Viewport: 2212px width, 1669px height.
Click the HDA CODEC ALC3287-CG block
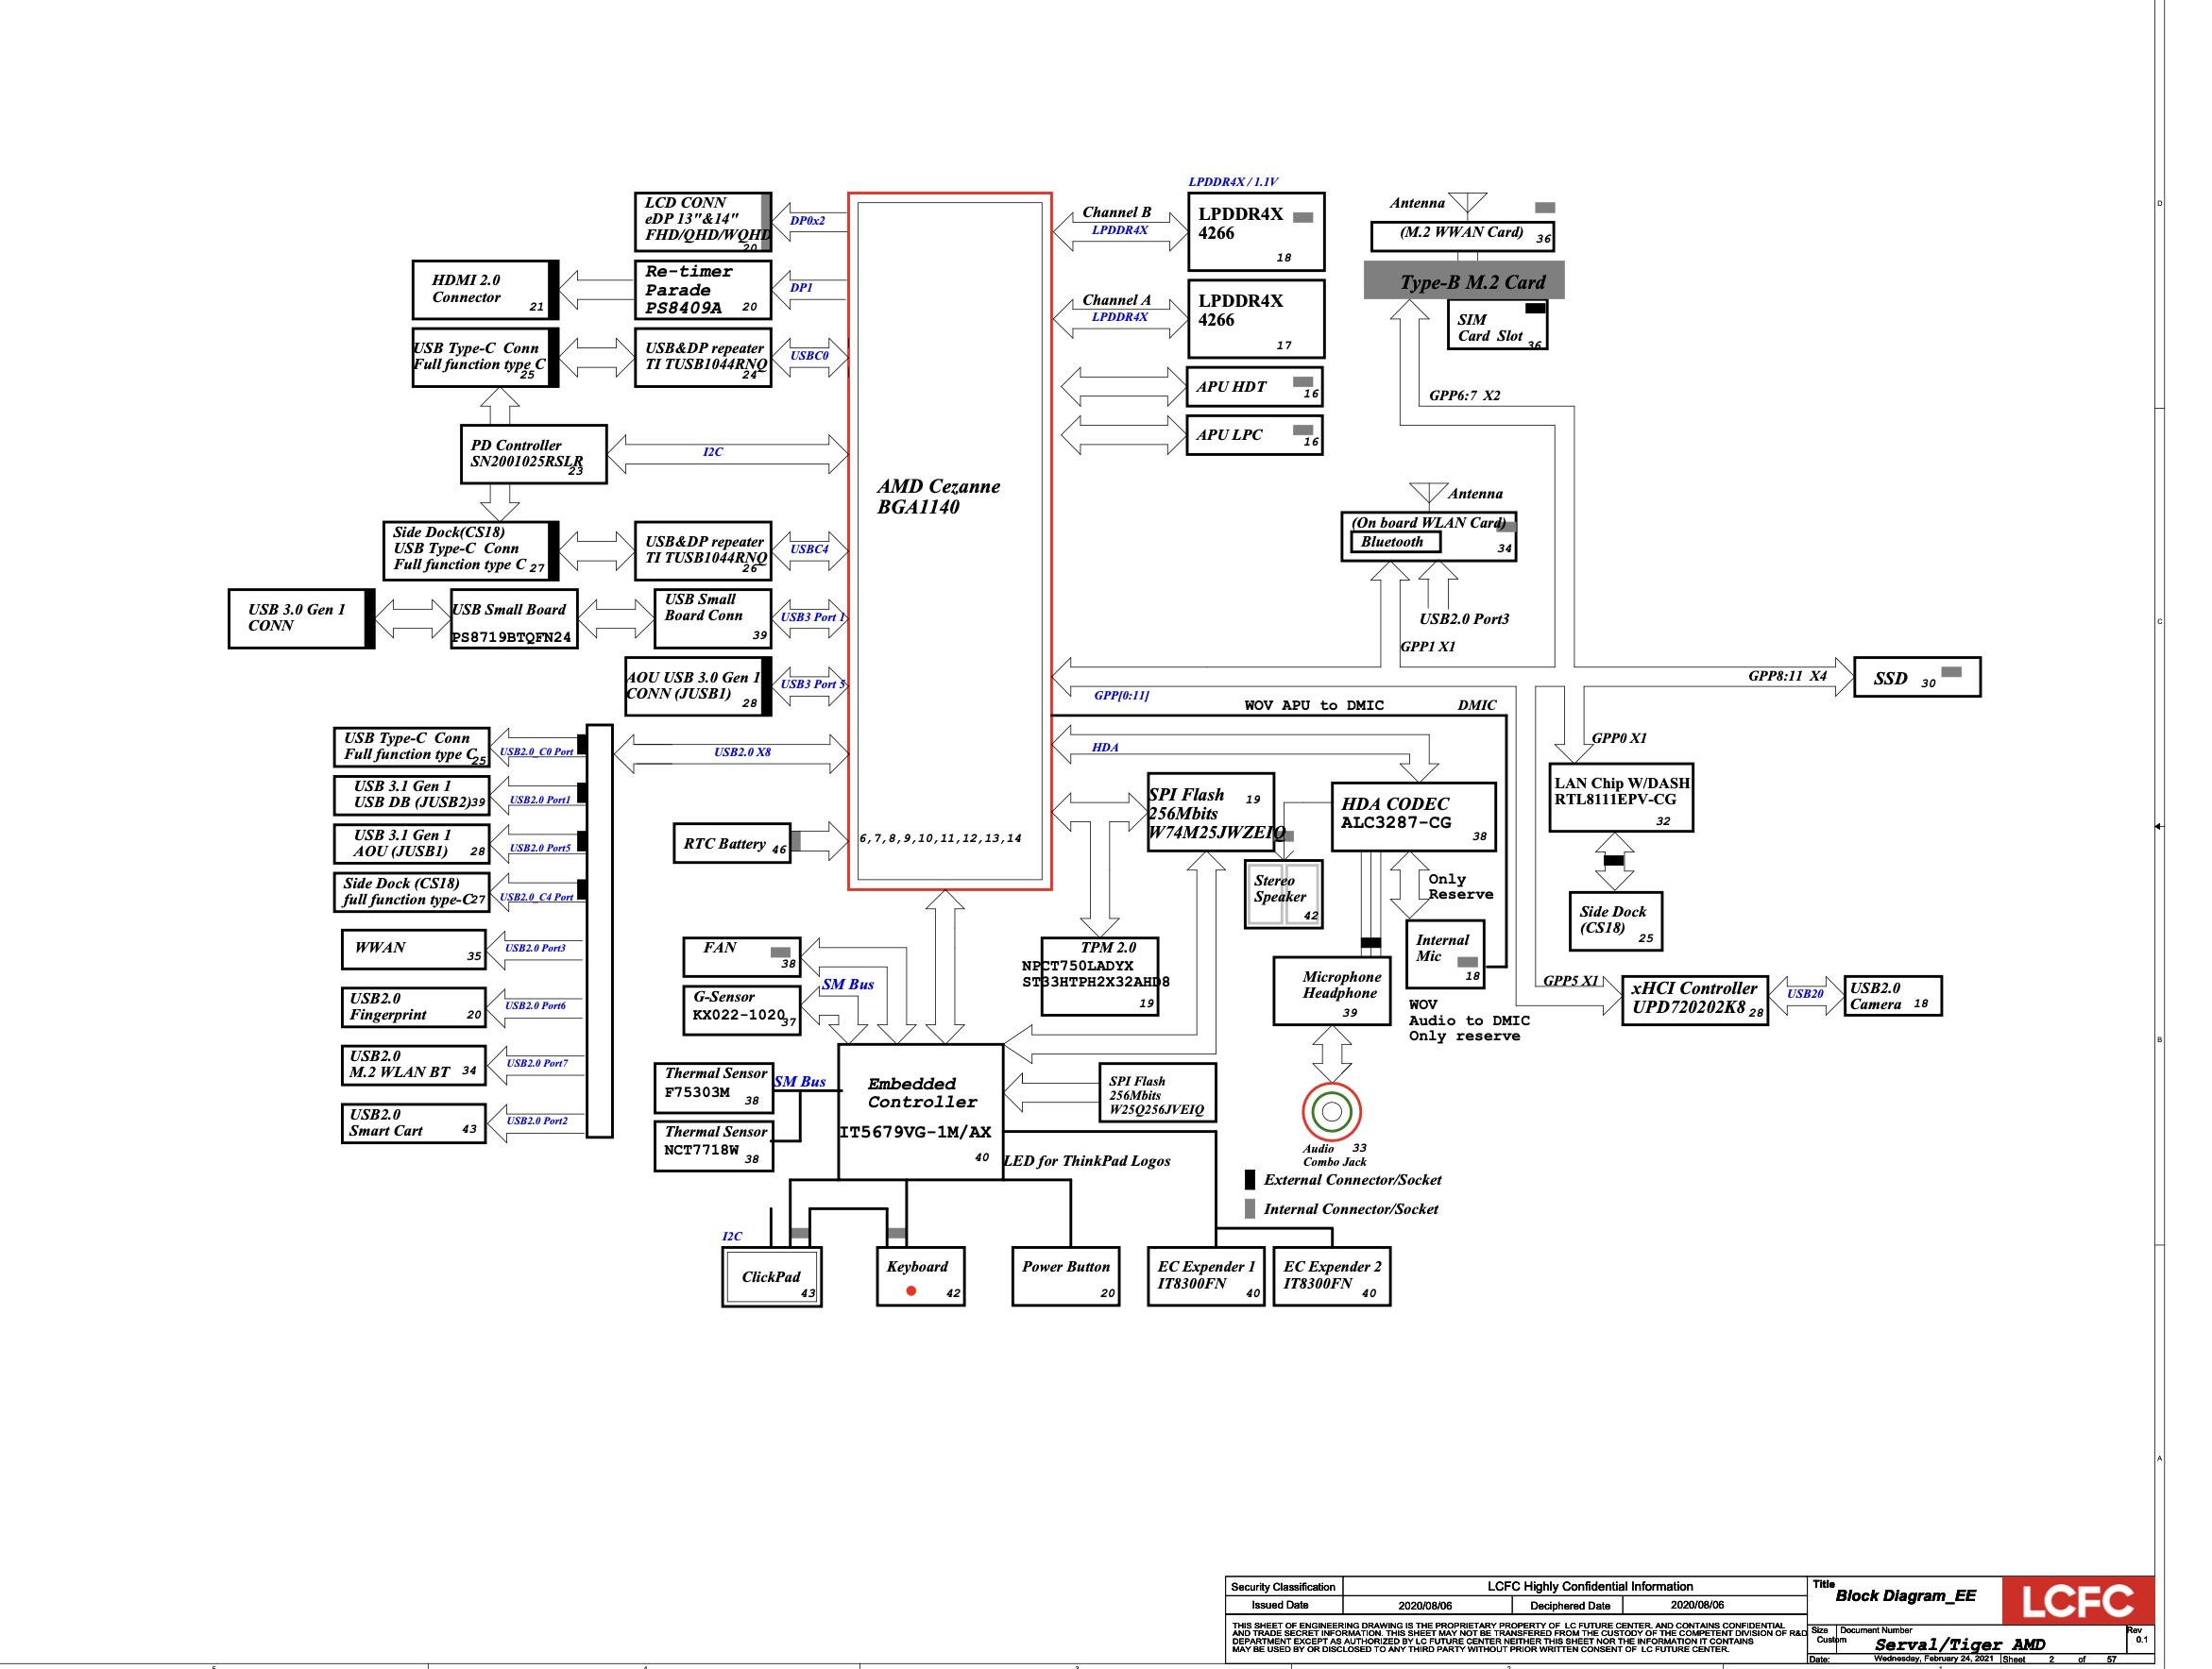point(1413,816)
